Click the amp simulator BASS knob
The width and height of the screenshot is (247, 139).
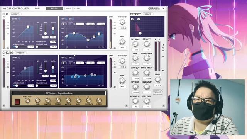click(78, 100)
